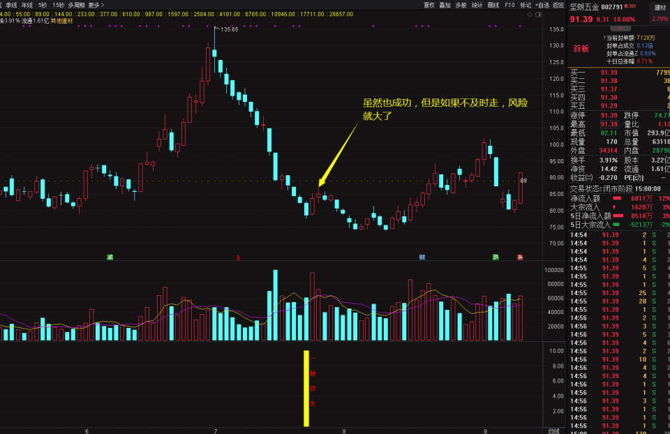The height and width of the screenshot is (434, 670).
Task: Click the yellow signal bar in bottom indicator
Action: 306,388
